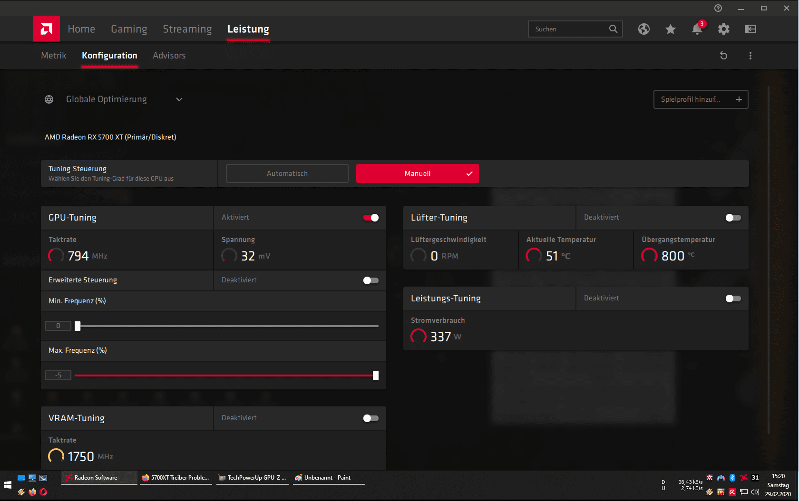Switch to 5700XT Treiber Proble... Firefox window
The image size is (799, 501).
coord(177,478)
